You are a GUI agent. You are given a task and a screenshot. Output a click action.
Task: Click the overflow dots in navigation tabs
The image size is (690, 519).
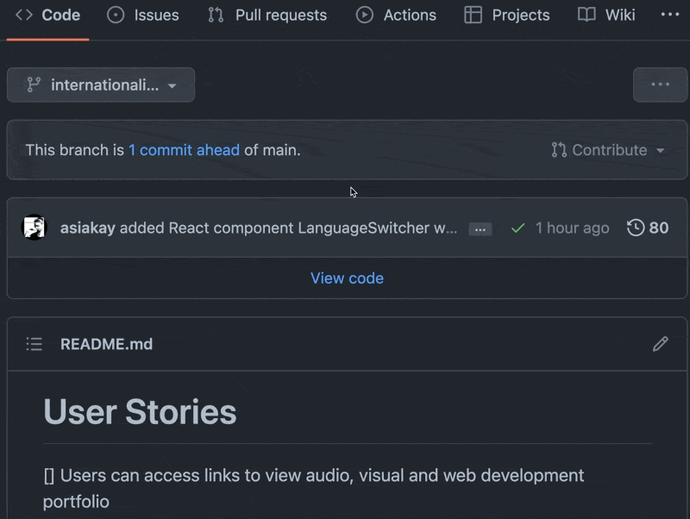click(x=669, y=15)
